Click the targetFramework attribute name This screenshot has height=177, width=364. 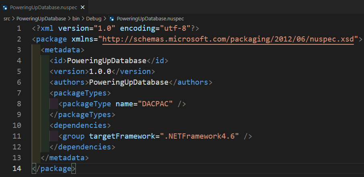(x=122, y=136)
